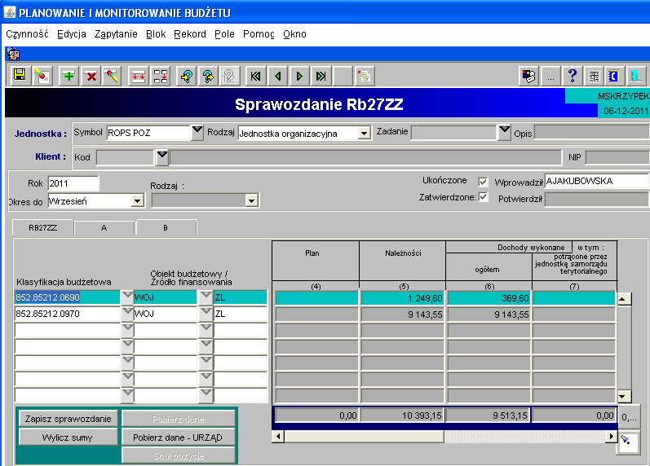Open the Klient Kod list arrow

pyautogui.click(x=162, y=157)
